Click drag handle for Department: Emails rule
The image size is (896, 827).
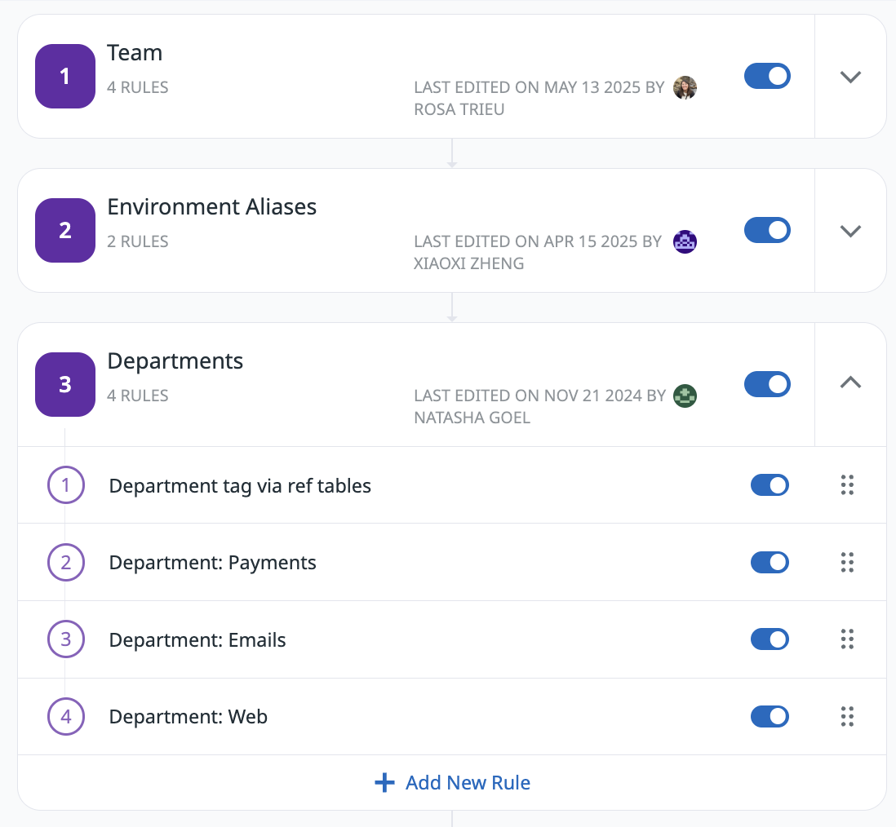click(x=847, y=639)
